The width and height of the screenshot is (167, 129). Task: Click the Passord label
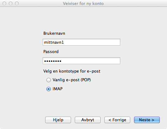pos(51,51)
